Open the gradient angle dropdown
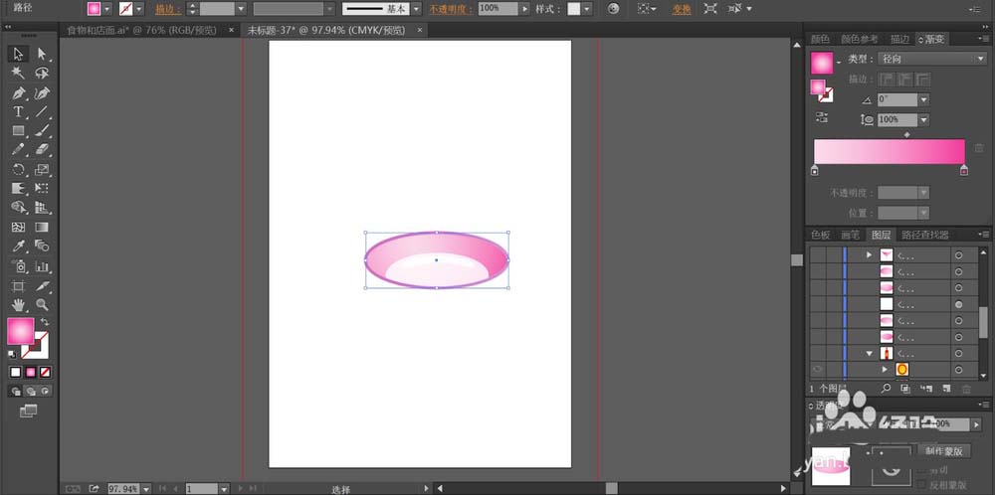The height and width of the screenshot is (495, 995). point(924,99)
